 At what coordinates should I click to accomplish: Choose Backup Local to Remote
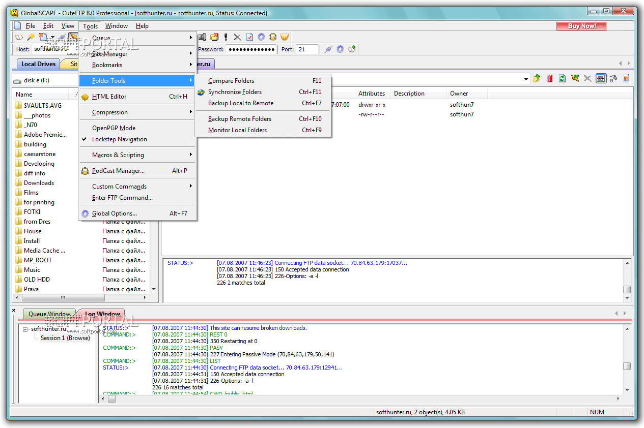tap(263, 103)
